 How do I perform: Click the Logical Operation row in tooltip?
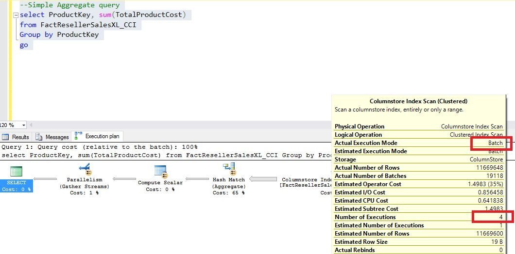(418, 135)
